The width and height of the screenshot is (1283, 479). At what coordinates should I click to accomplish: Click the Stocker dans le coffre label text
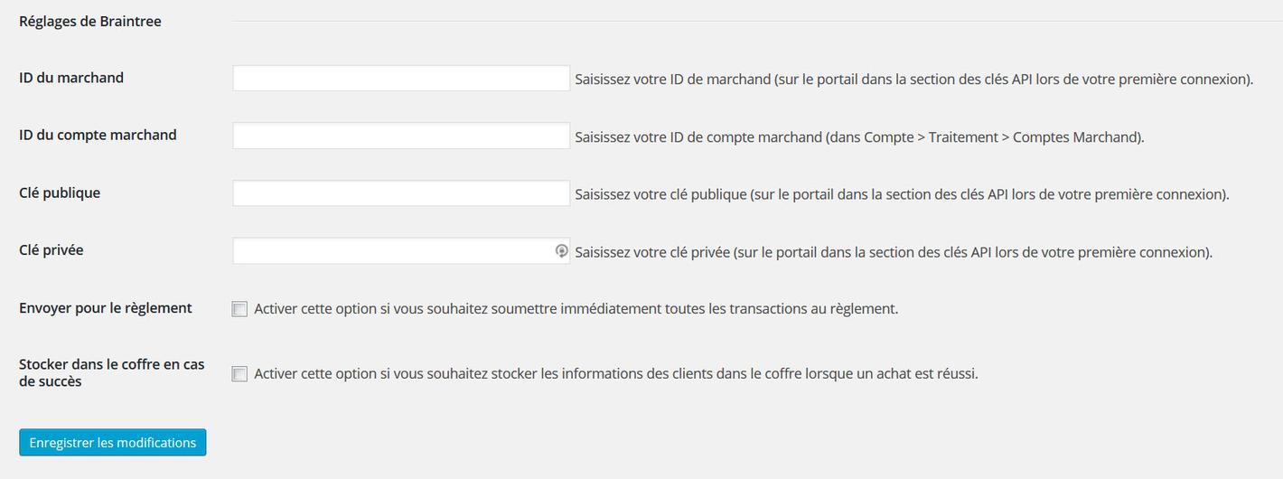(x=112, y=372)
